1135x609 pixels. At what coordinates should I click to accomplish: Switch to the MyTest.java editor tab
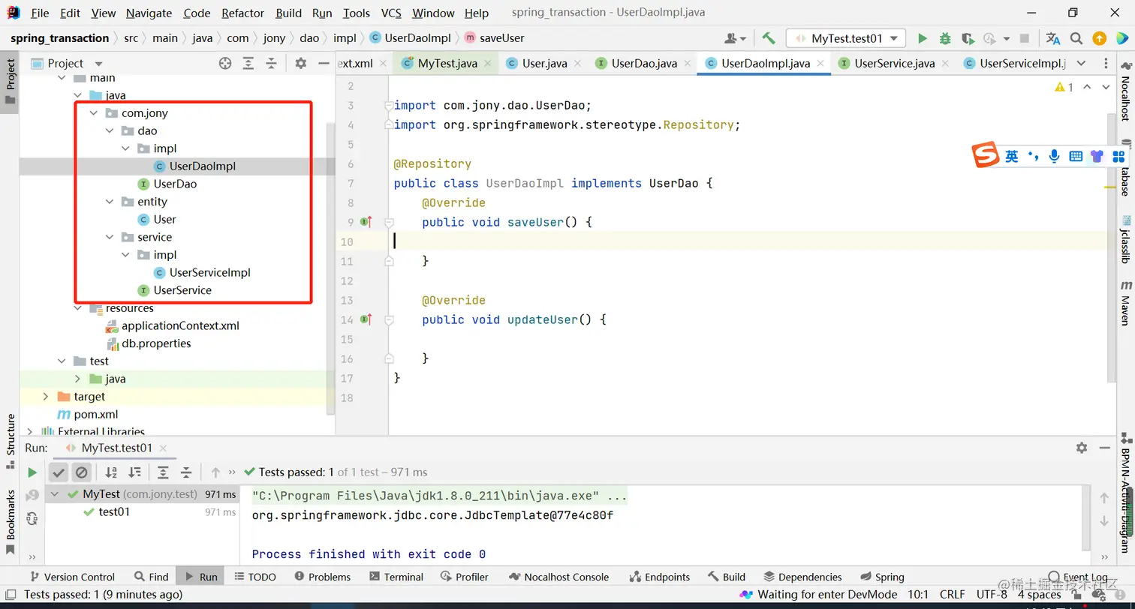point(447,64)
